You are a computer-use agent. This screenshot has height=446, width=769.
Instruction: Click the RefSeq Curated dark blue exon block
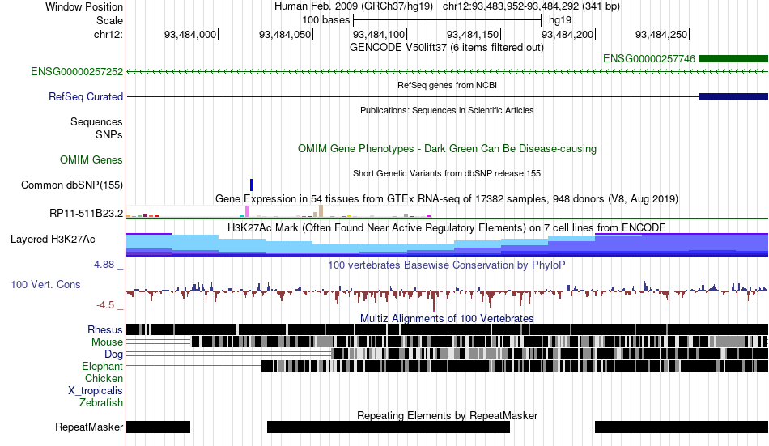pos(733,96)
